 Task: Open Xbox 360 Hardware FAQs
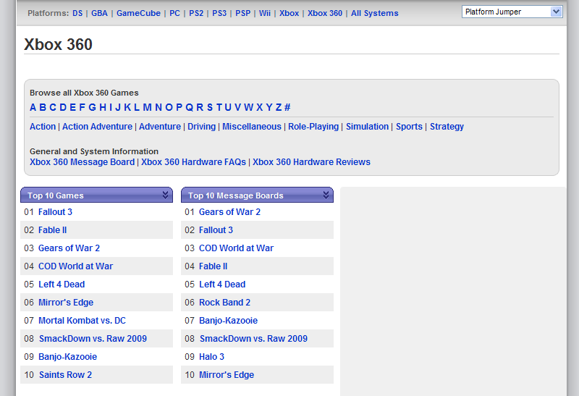coord(193,161)
